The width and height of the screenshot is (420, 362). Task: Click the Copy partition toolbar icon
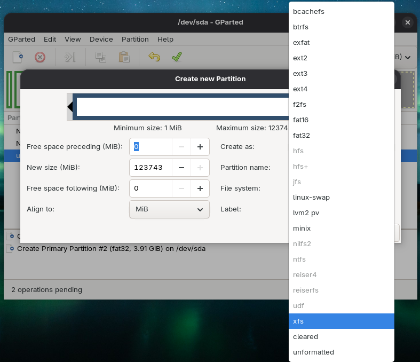pyautogui.click(x=100, y=57)
